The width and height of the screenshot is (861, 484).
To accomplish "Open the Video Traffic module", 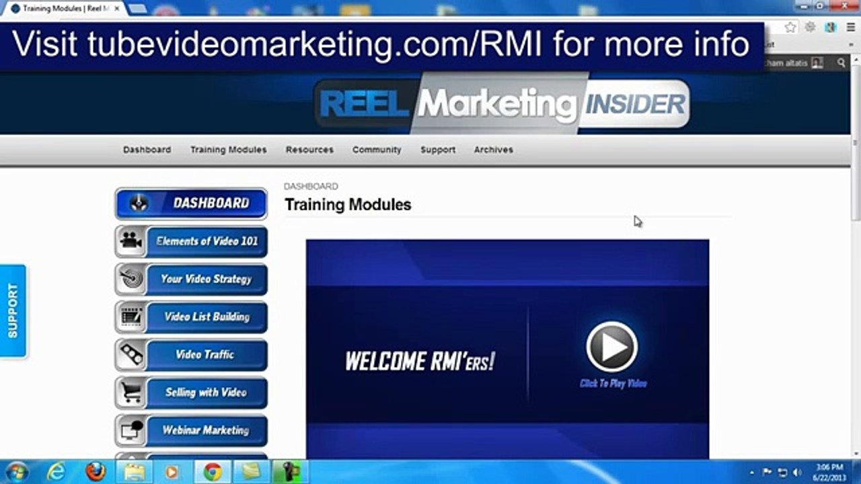I will pyautogui.click(x=191, y=354).
